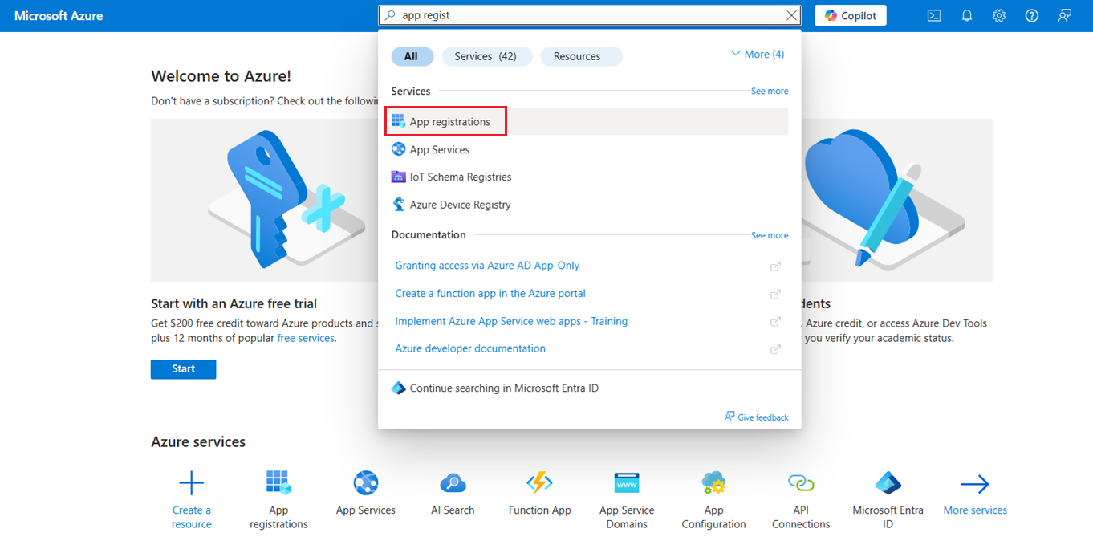Open Microsoft Entra ID service tile
Screen dimensions: 1093x541
click(x=888, y=498)
